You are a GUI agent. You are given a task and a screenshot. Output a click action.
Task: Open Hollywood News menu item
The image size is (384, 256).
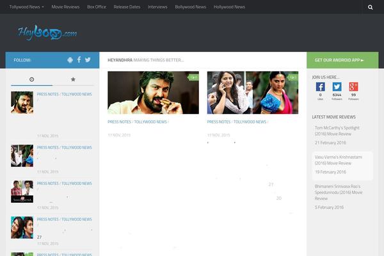click(229, 7)
